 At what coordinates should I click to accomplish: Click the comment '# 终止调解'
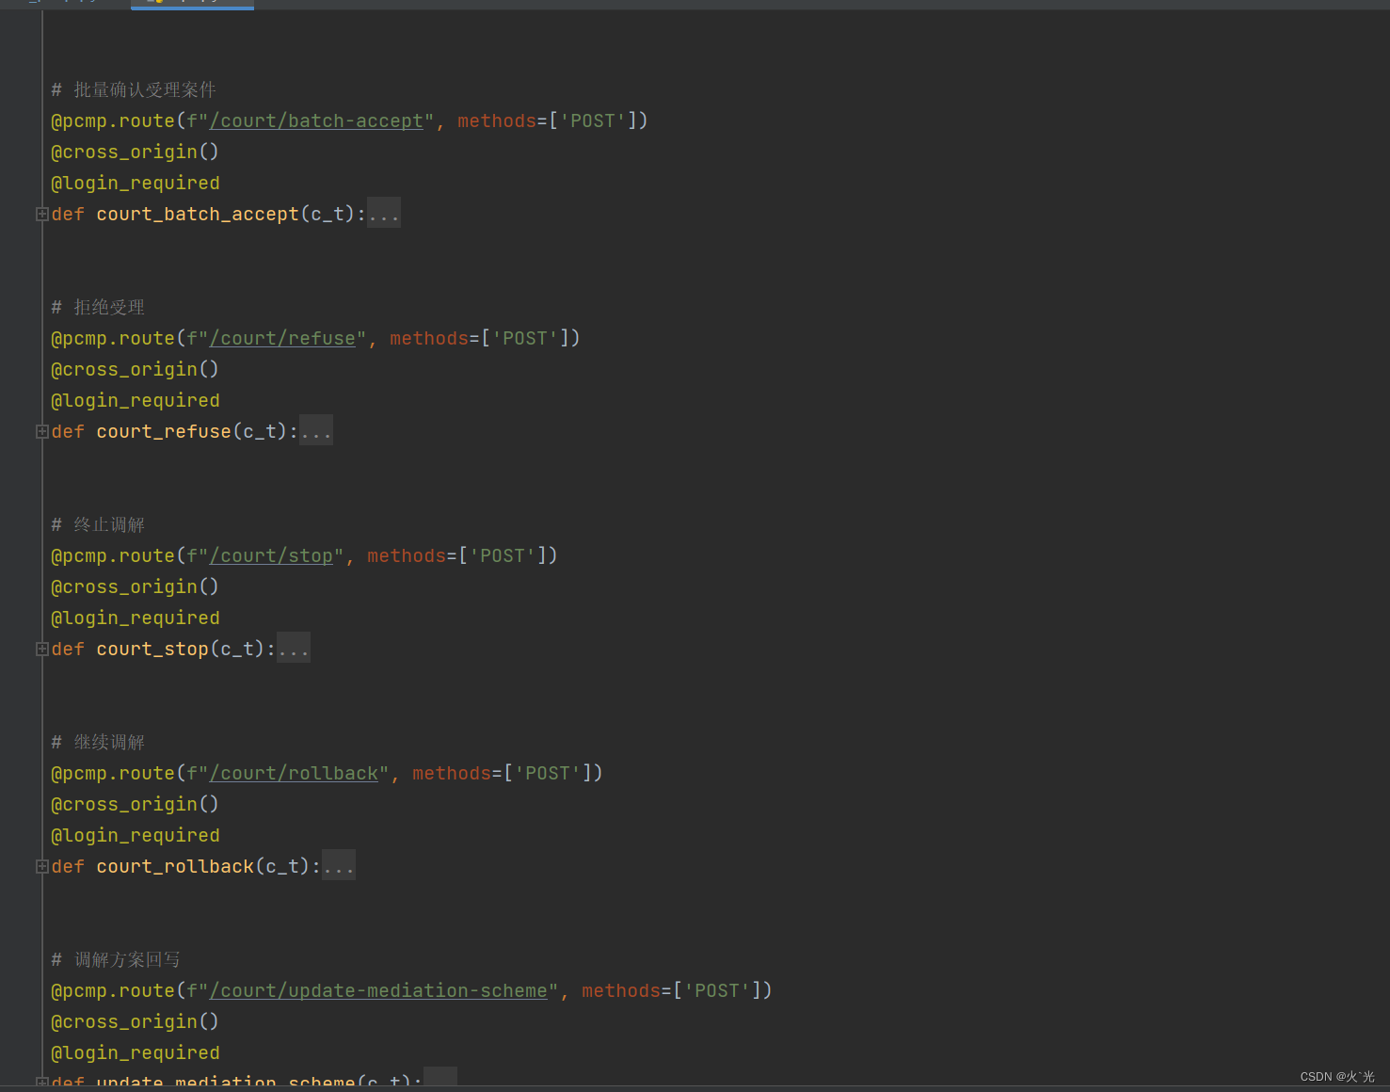point(98,524)
